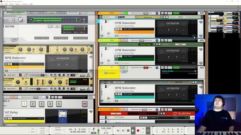The image size is (241, 135).
Task: Open the Create menu
Action: [x=11, y=4]
